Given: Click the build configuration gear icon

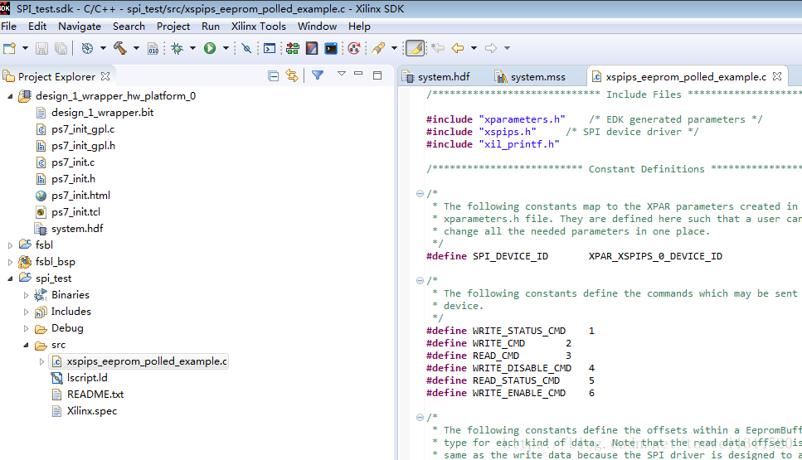Looking at the screenshot, I should pyautogui.click(x=87, y=48).
